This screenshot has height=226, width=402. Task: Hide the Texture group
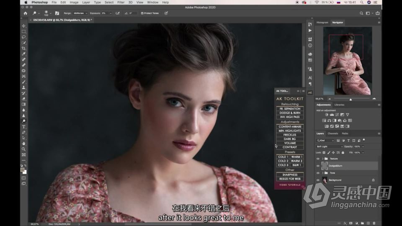click(x=318, y=159)
